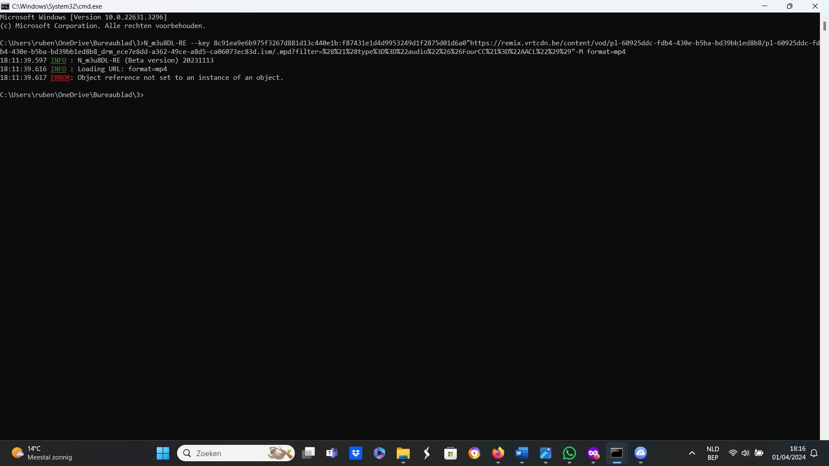The width and height of the screenshot is (829, 466).
Task: Click the '--key' argument in the command
Action: (x=200, y=43)
